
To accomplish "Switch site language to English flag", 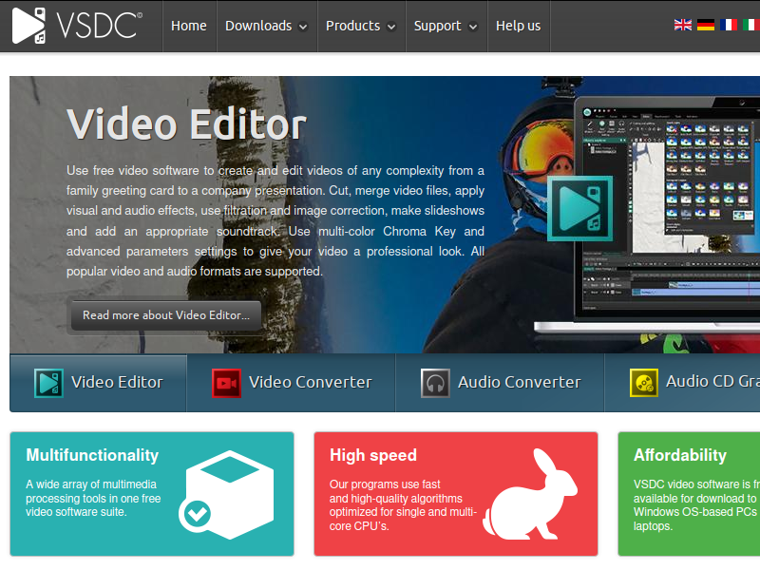I will click(x=682, y=25).
